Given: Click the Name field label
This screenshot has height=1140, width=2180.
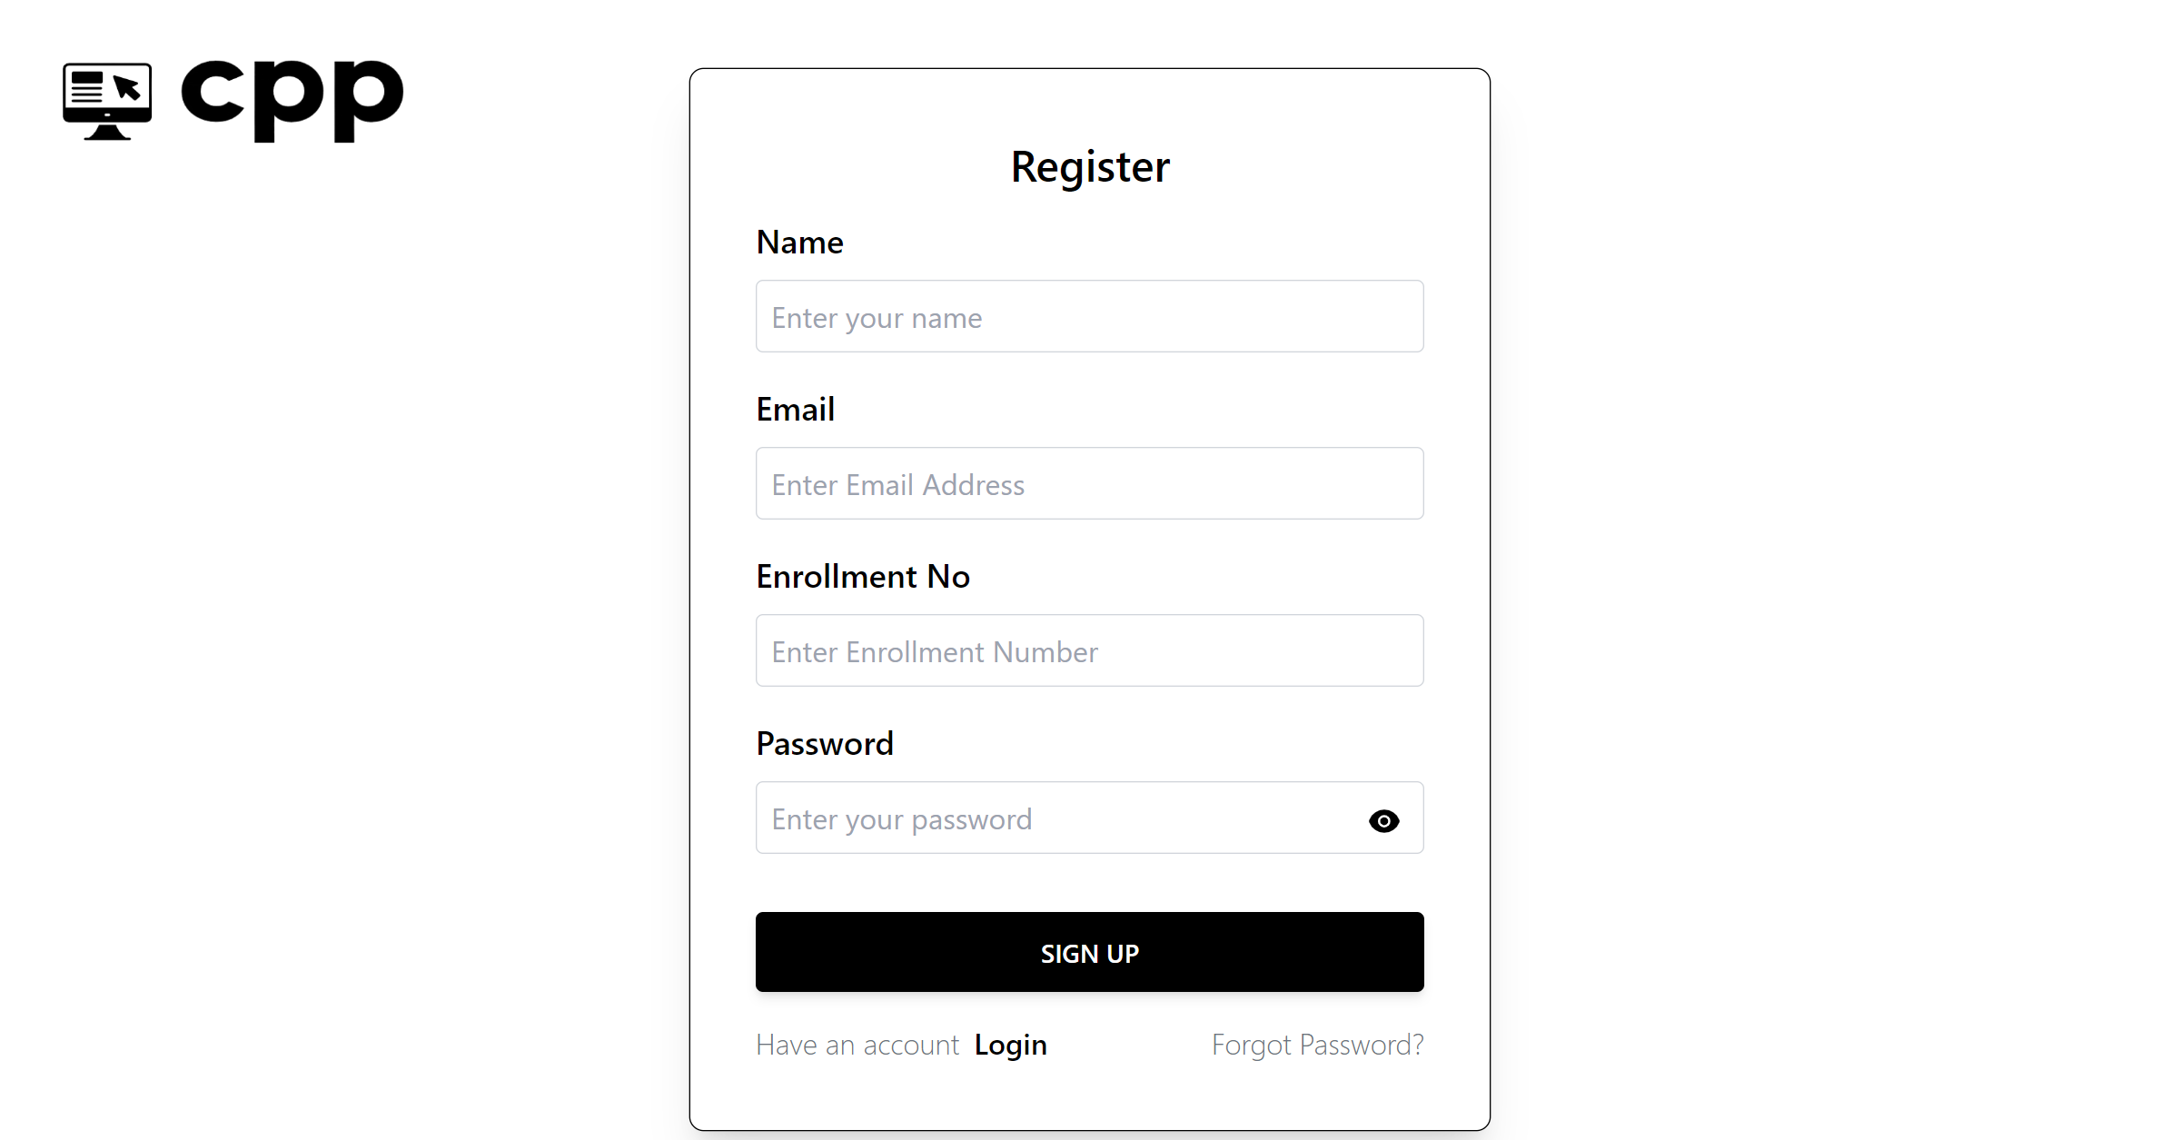Looking at the screenshot, I should click(x=799, y=243).
